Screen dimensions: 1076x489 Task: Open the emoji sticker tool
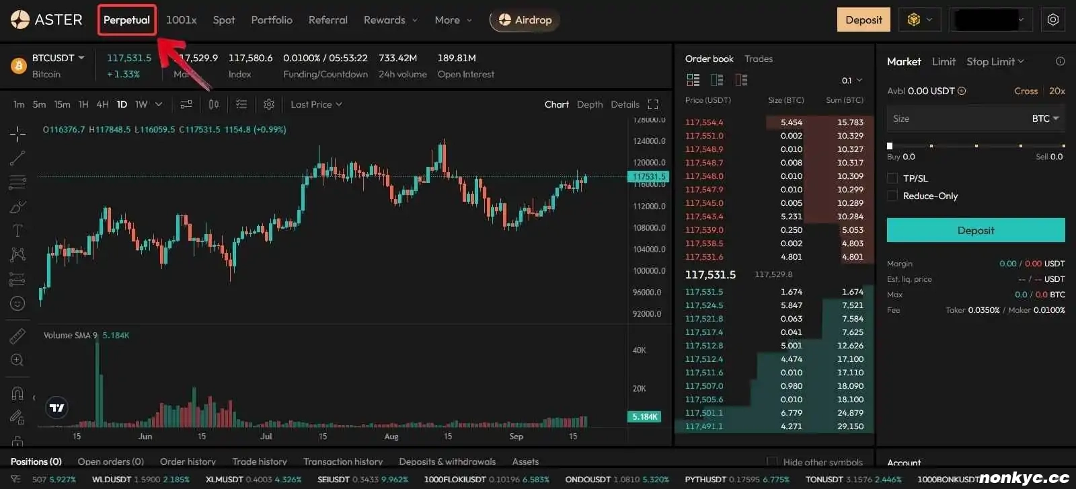tap(17, 303)
